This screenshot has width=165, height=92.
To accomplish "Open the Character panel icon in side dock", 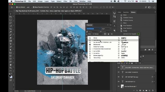I will tap(114, 26).
